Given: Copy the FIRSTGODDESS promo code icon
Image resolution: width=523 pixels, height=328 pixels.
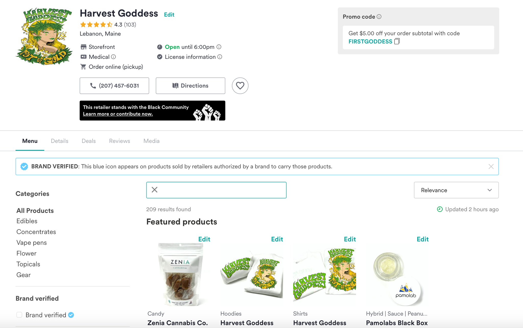Looking at the screenshot, I should [x=397, y=41].
